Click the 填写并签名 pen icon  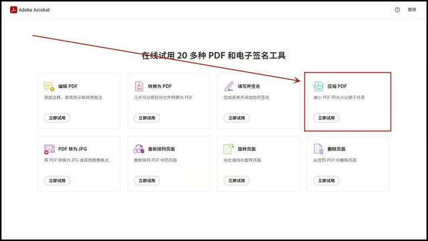pos(229,86)
